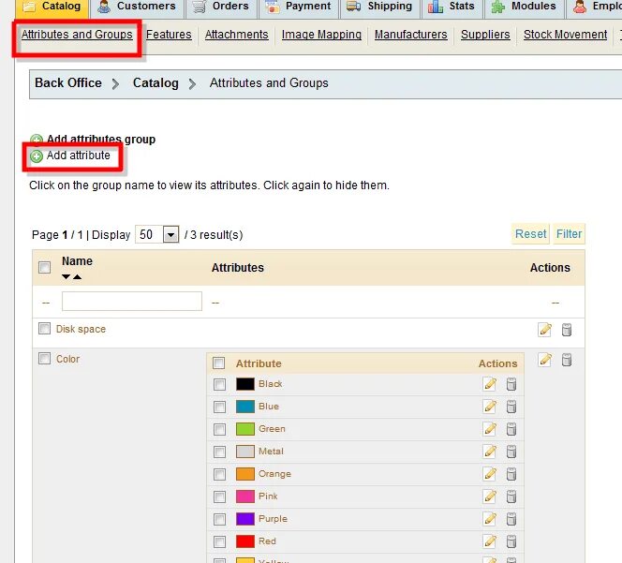
Task: Delete the Red attribute
Action: click(x=511, y=541)
